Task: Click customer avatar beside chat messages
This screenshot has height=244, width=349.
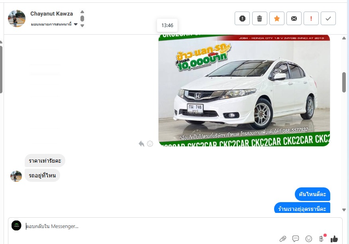Action: click(16, 176)
